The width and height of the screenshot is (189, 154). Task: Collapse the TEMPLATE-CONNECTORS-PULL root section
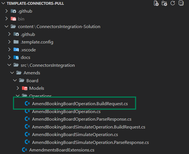point(3,3)
